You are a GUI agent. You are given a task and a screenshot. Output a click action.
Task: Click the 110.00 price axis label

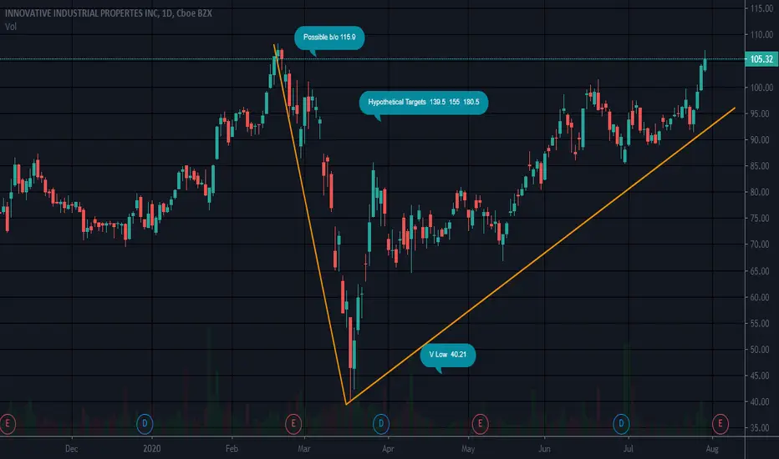click(761, 35)
